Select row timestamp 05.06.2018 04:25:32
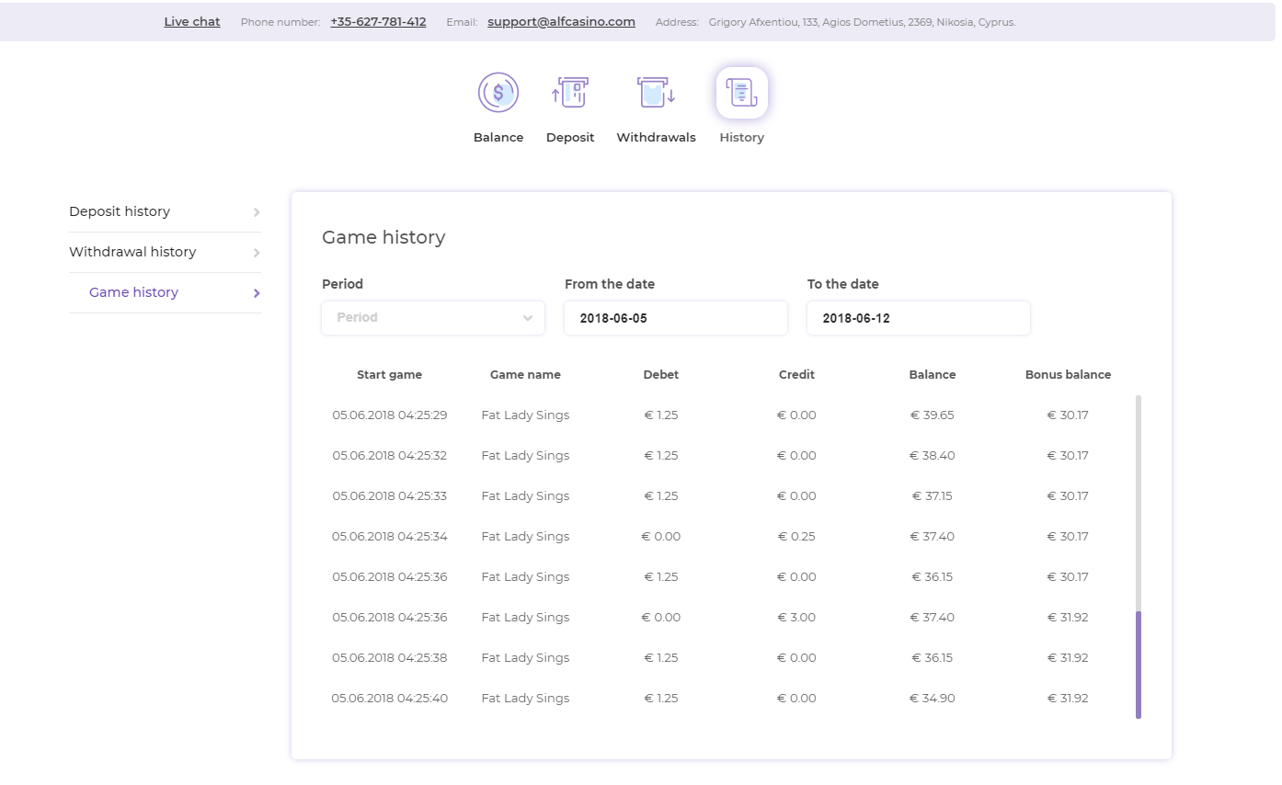Viewport: 1282px width, 785px height. [390, 456]
